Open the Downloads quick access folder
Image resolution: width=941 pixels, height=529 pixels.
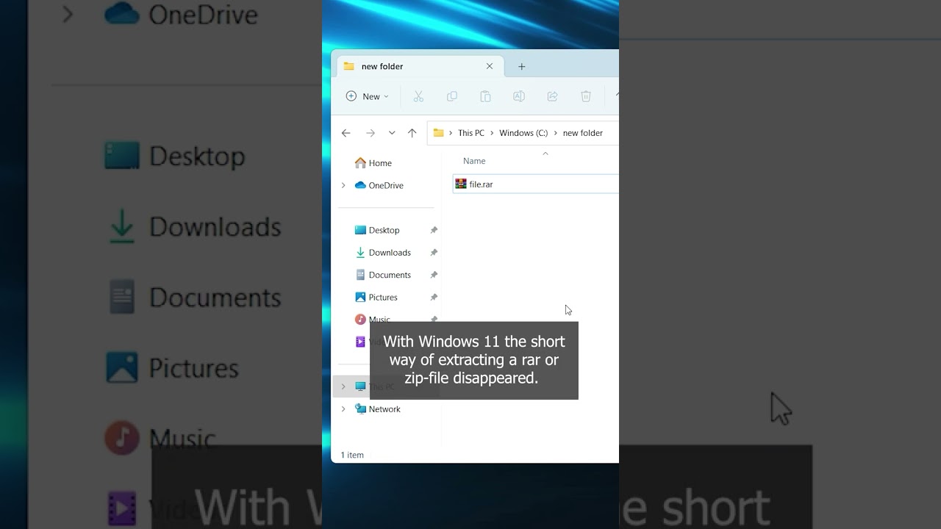(390, 253)
